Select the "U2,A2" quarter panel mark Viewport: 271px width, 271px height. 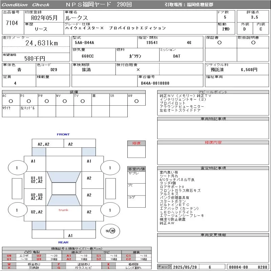coord(37,212)
